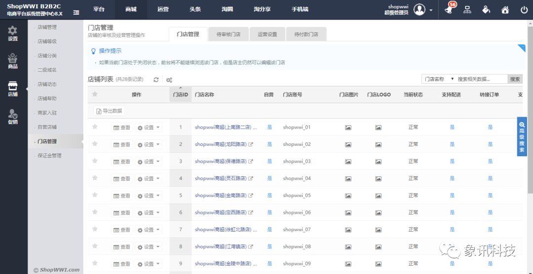
Task: View store image for shopwwi_04 row
Action: [x=348, y=178]
